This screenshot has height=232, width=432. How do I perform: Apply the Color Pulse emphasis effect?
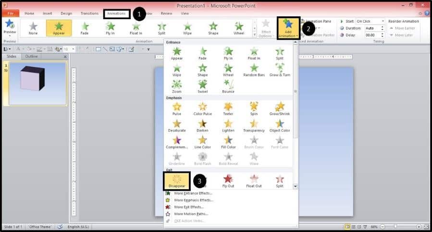(202, 109)
